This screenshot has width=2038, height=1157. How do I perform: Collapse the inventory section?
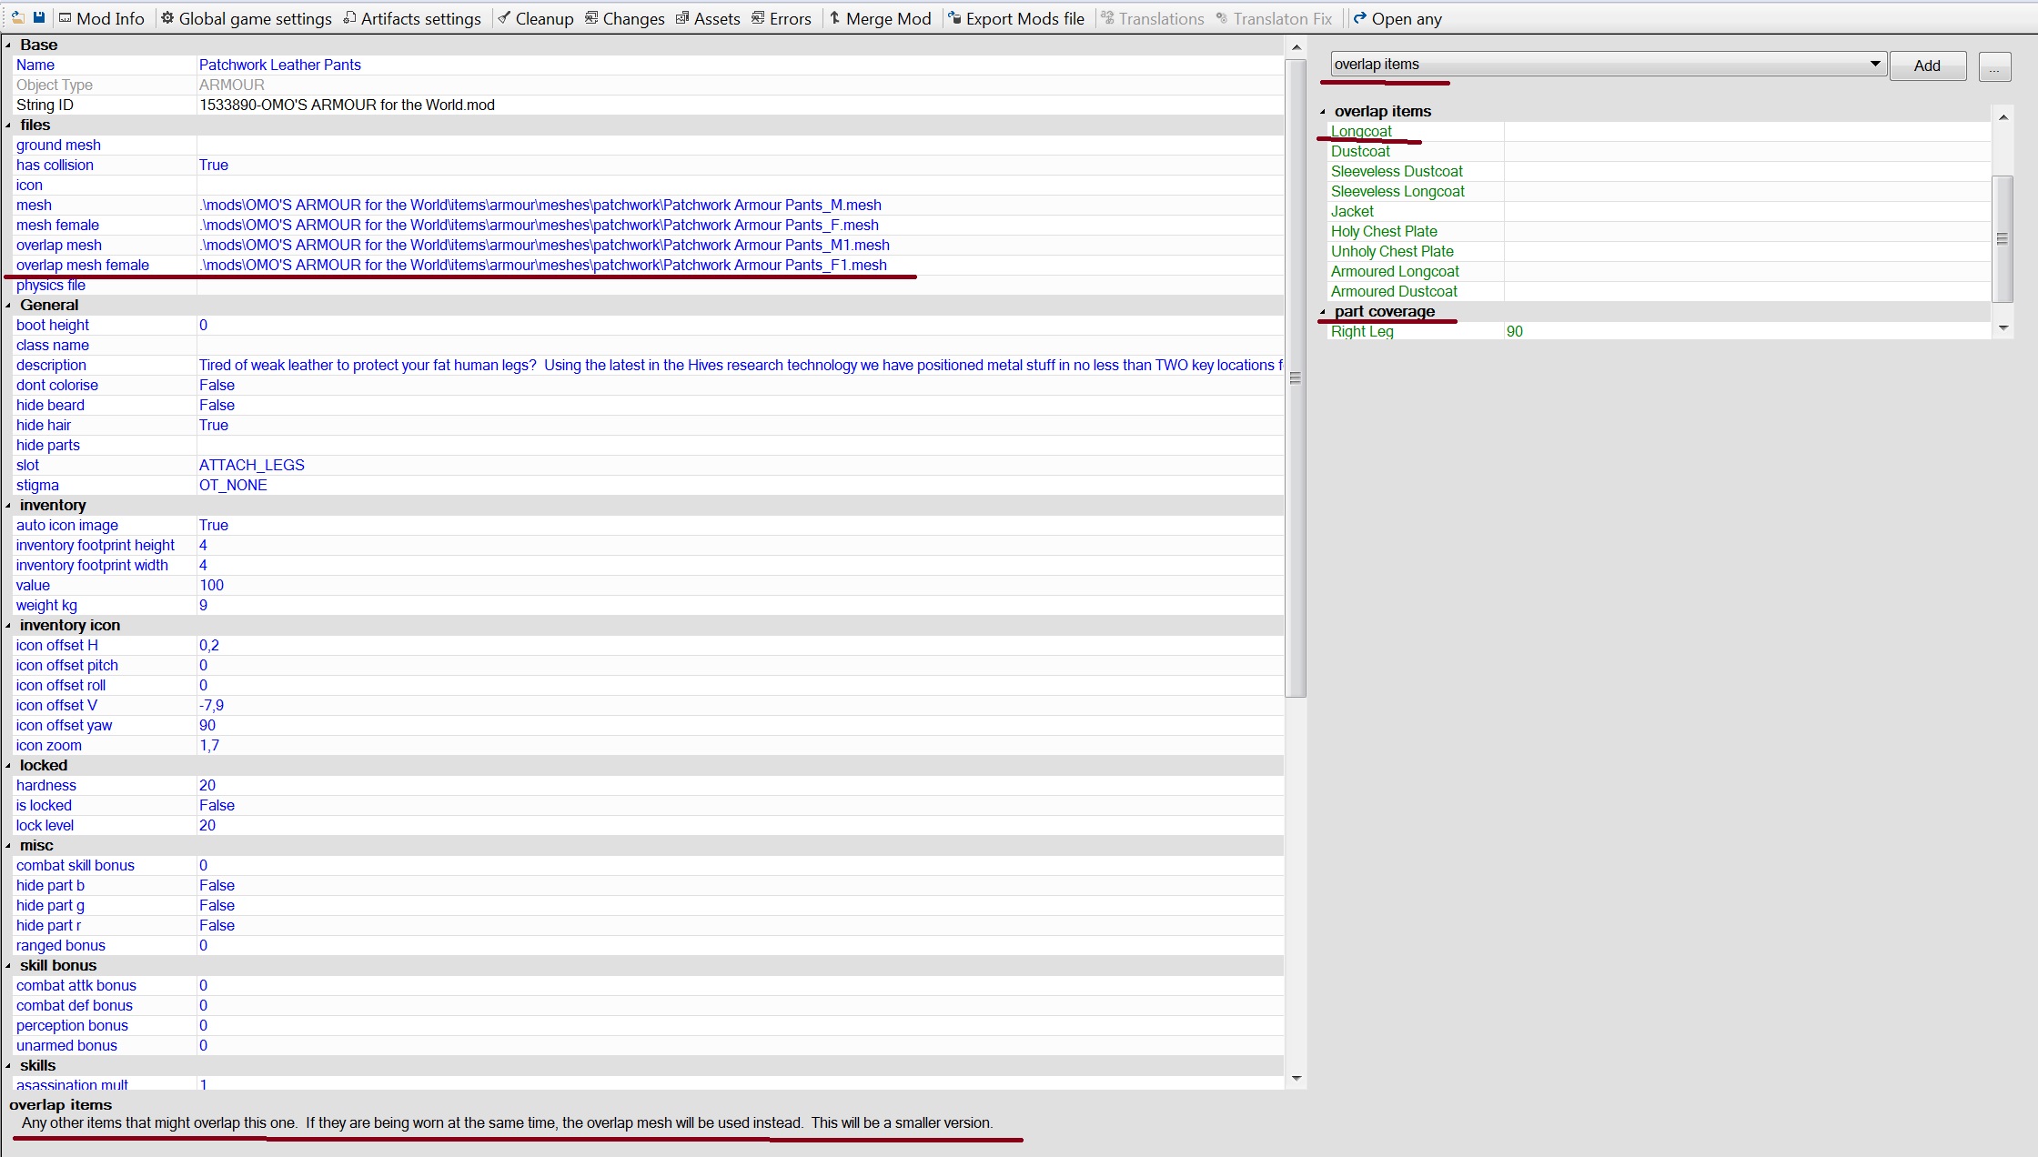8,505
